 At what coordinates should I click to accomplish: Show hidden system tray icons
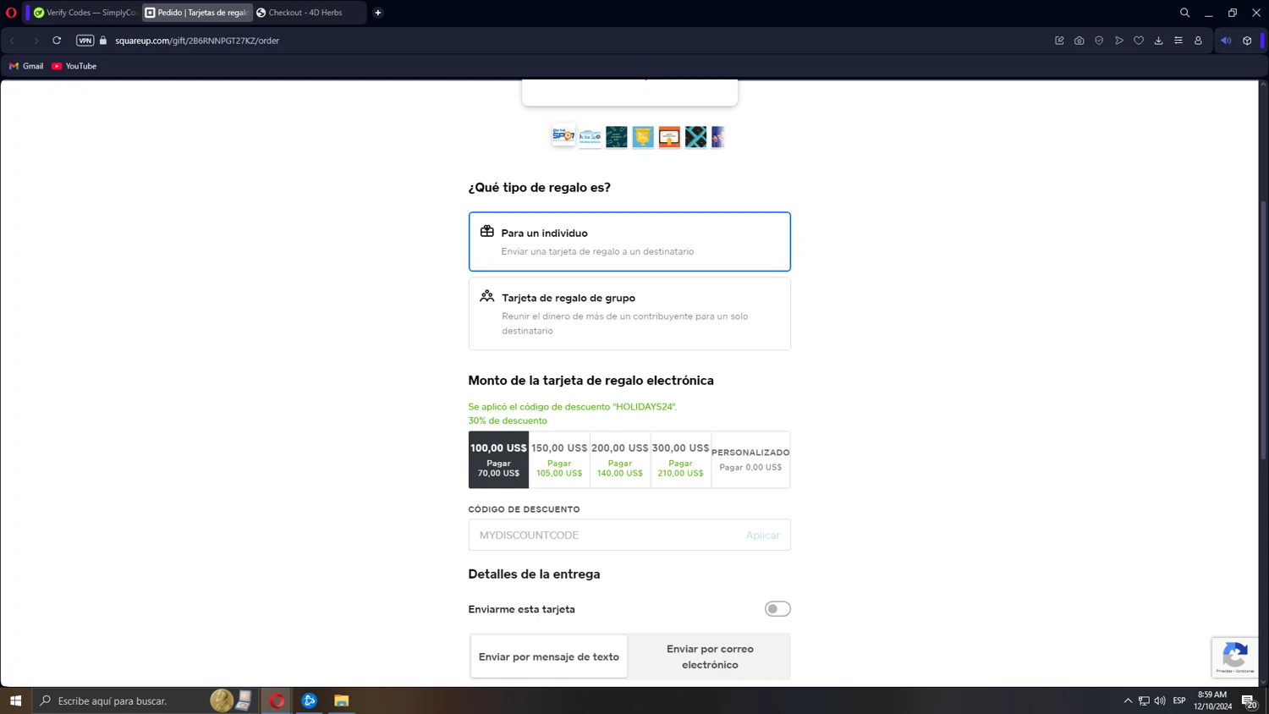(x=1128, y=700)
